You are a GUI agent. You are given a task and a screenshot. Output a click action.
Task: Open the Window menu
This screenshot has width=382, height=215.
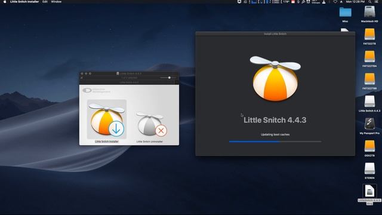(56, 2)
